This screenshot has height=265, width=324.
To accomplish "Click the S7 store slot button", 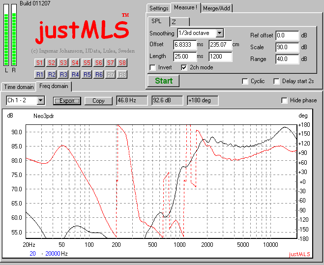I will pos(110,62).
